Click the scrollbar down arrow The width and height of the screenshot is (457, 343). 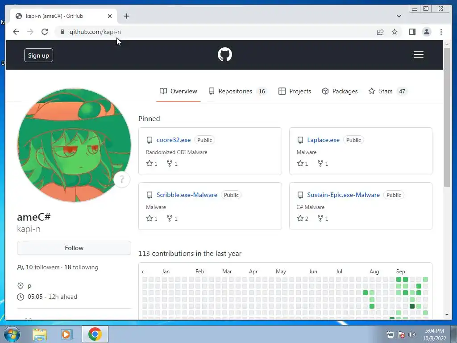click(447, 315)
